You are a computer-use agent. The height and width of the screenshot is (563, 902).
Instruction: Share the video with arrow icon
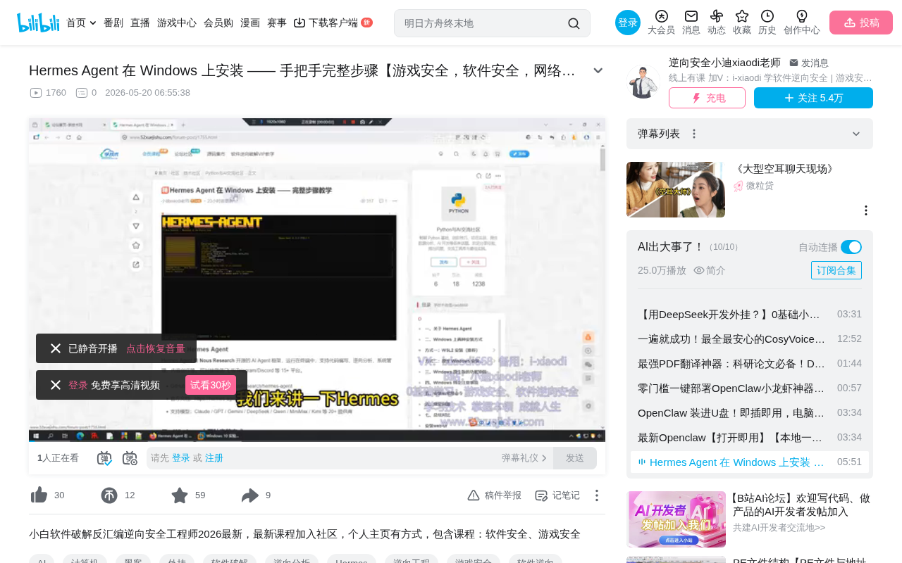coord(250,495)
